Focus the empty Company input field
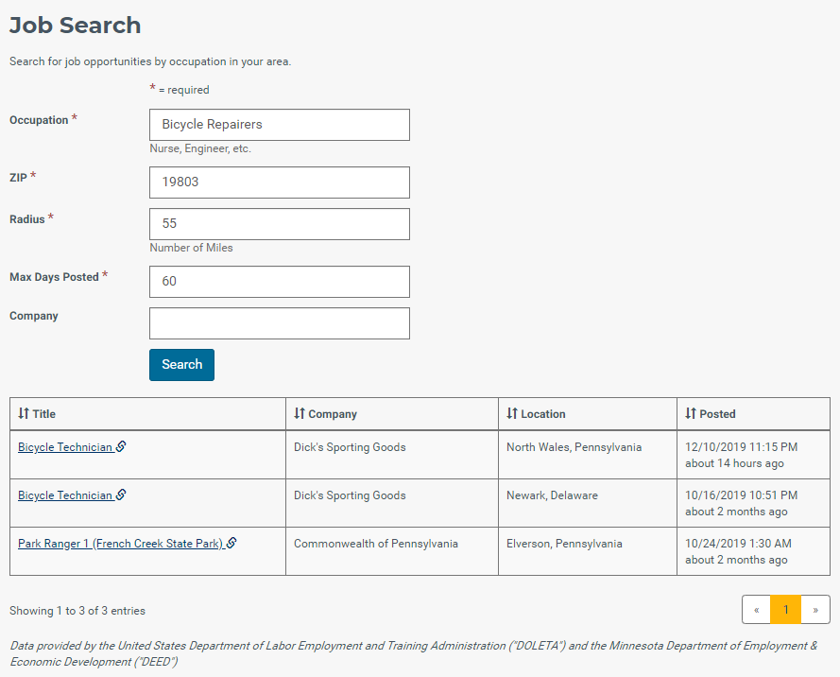This screenshot has height=677, width=840. [280, 323]
